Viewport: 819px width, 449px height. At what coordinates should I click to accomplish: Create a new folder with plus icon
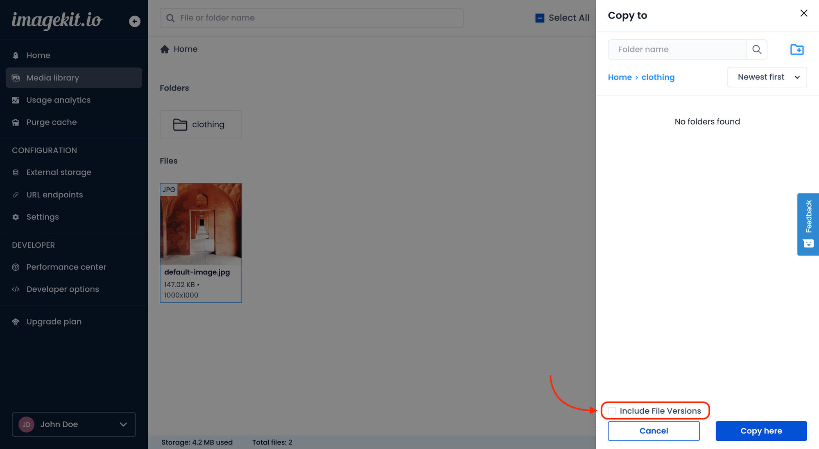797,50
